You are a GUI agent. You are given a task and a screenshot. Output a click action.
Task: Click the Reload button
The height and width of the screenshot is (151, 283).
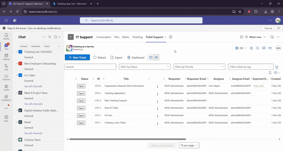coord(99,57)
